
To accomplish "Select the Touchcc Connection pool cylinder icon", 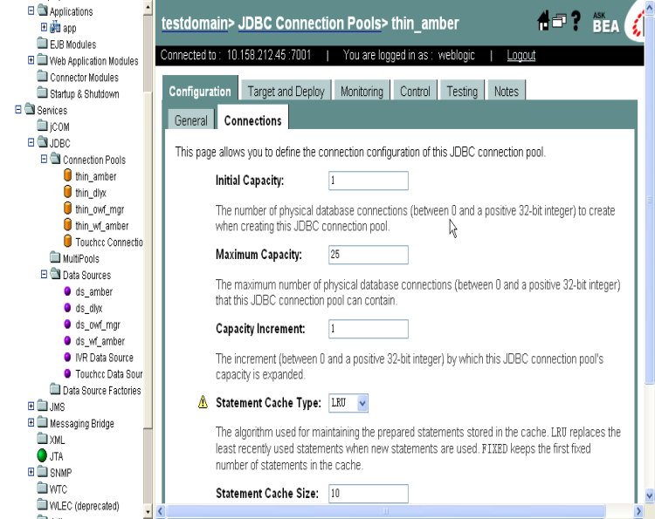I will (x=67, y=241).
